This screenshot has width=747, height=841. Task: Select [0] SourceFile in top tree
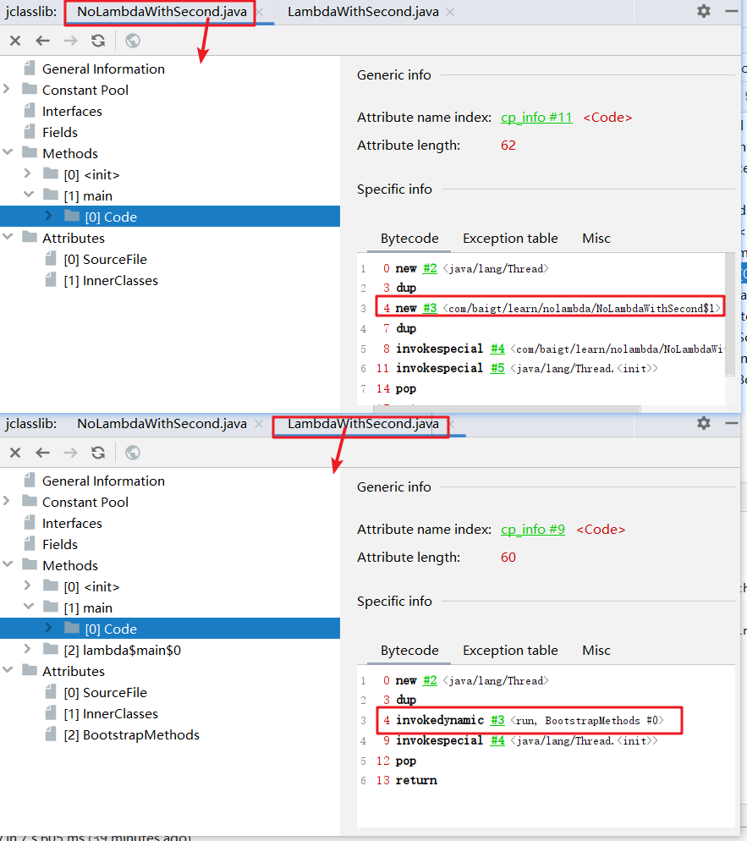[105, 260]
